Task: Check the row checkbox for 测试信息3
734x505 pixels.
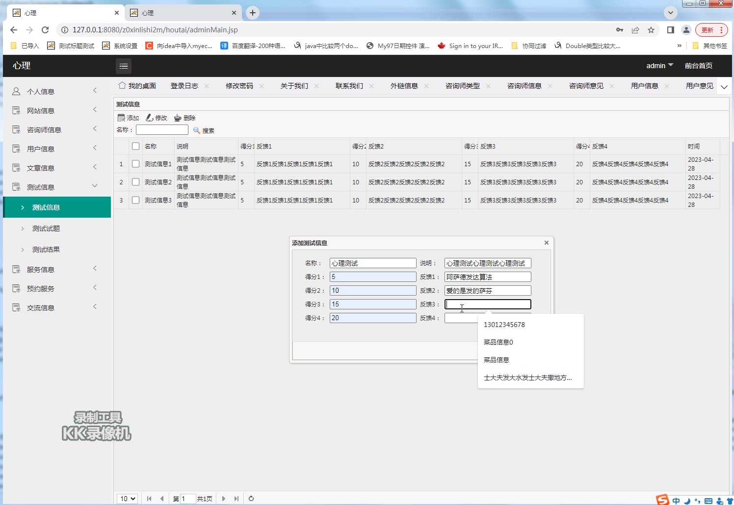Action: pyautogui.click(x=136, y=200)
